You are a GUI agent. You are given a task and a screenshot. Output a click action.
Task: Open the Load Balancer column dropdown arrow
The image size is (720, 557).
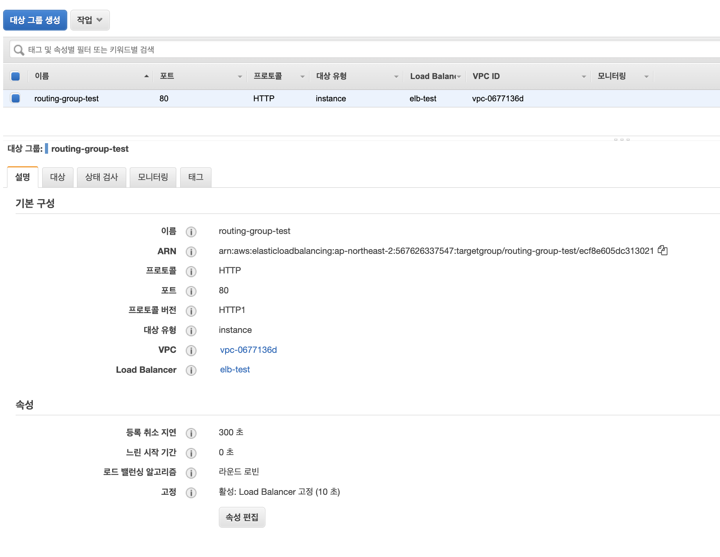[459, 77]
